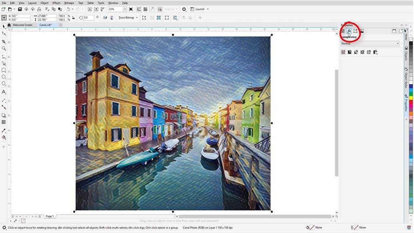Viewport: 414px width, 233px height.
Task: Select the Crop tool in toolbox
Action: pos(4,42)
